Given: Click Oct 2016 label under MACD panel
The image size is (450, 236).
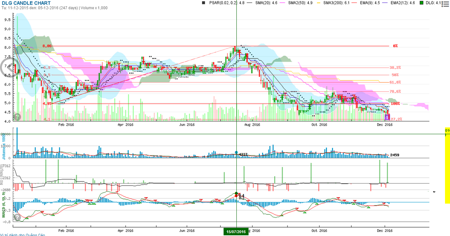Looking at the screenshot, I should pos(319,230).
